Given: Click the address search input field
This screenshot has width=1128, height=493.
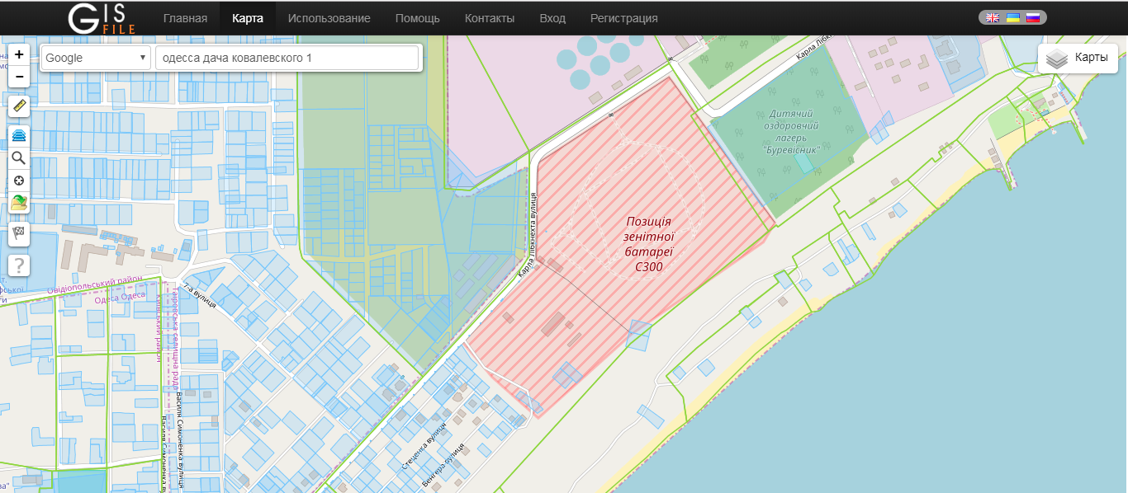Looking at the screenshot, I should point(287,58).
